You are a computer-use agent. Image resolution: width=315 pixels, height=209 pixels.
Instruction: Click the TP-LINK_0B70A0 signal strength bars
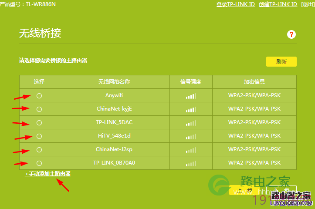point(191,163)
